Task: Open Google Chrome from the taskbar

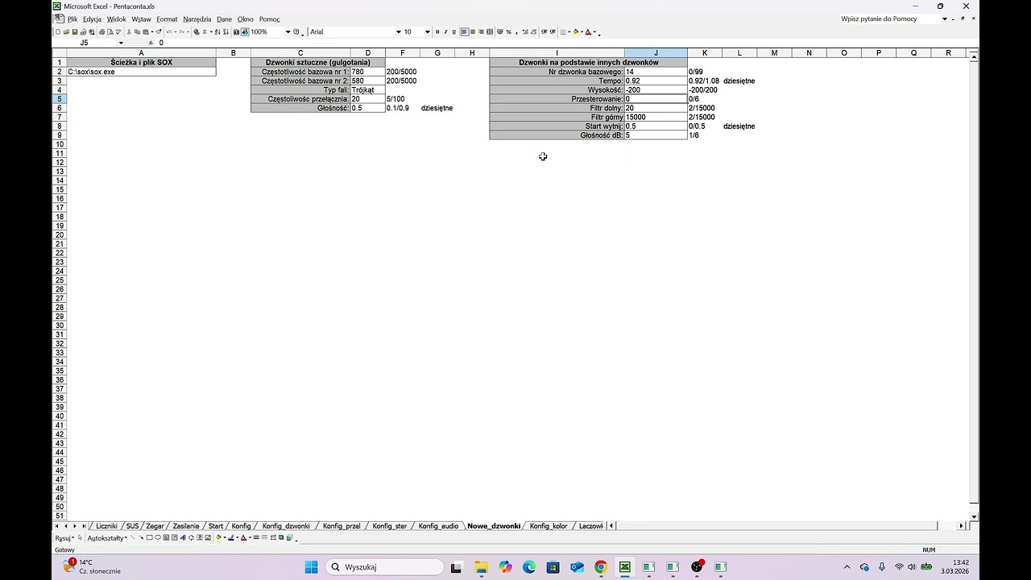Action: [600, 567]
